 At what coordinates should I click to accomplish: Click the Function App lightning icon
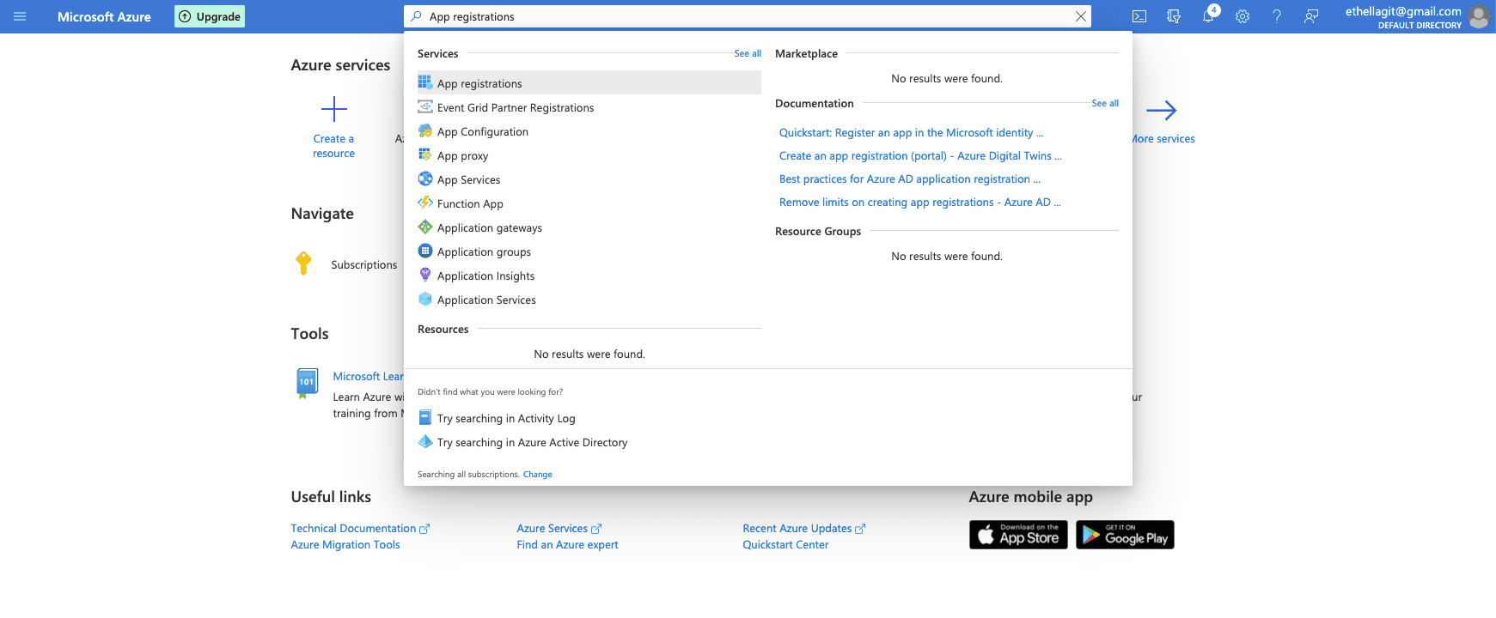pyautogui.click(x=424, y=203)
